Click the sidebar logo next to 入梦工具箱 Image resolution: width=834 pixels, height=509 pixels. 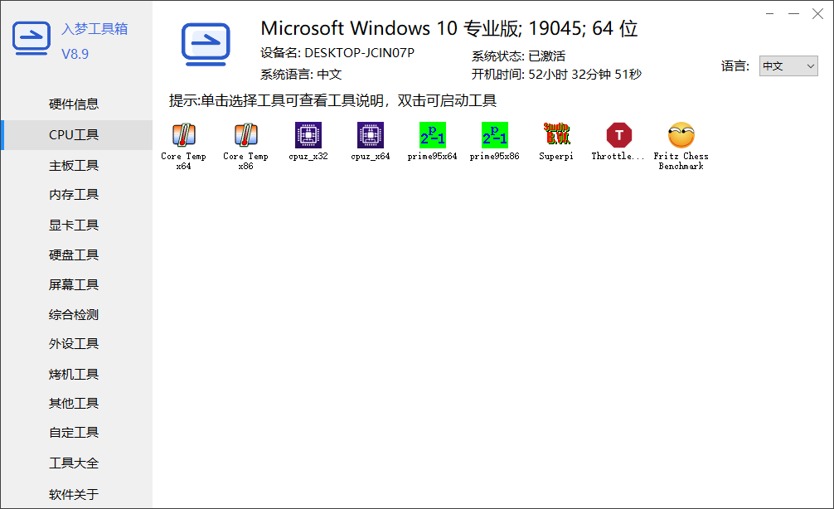(32, 38)
